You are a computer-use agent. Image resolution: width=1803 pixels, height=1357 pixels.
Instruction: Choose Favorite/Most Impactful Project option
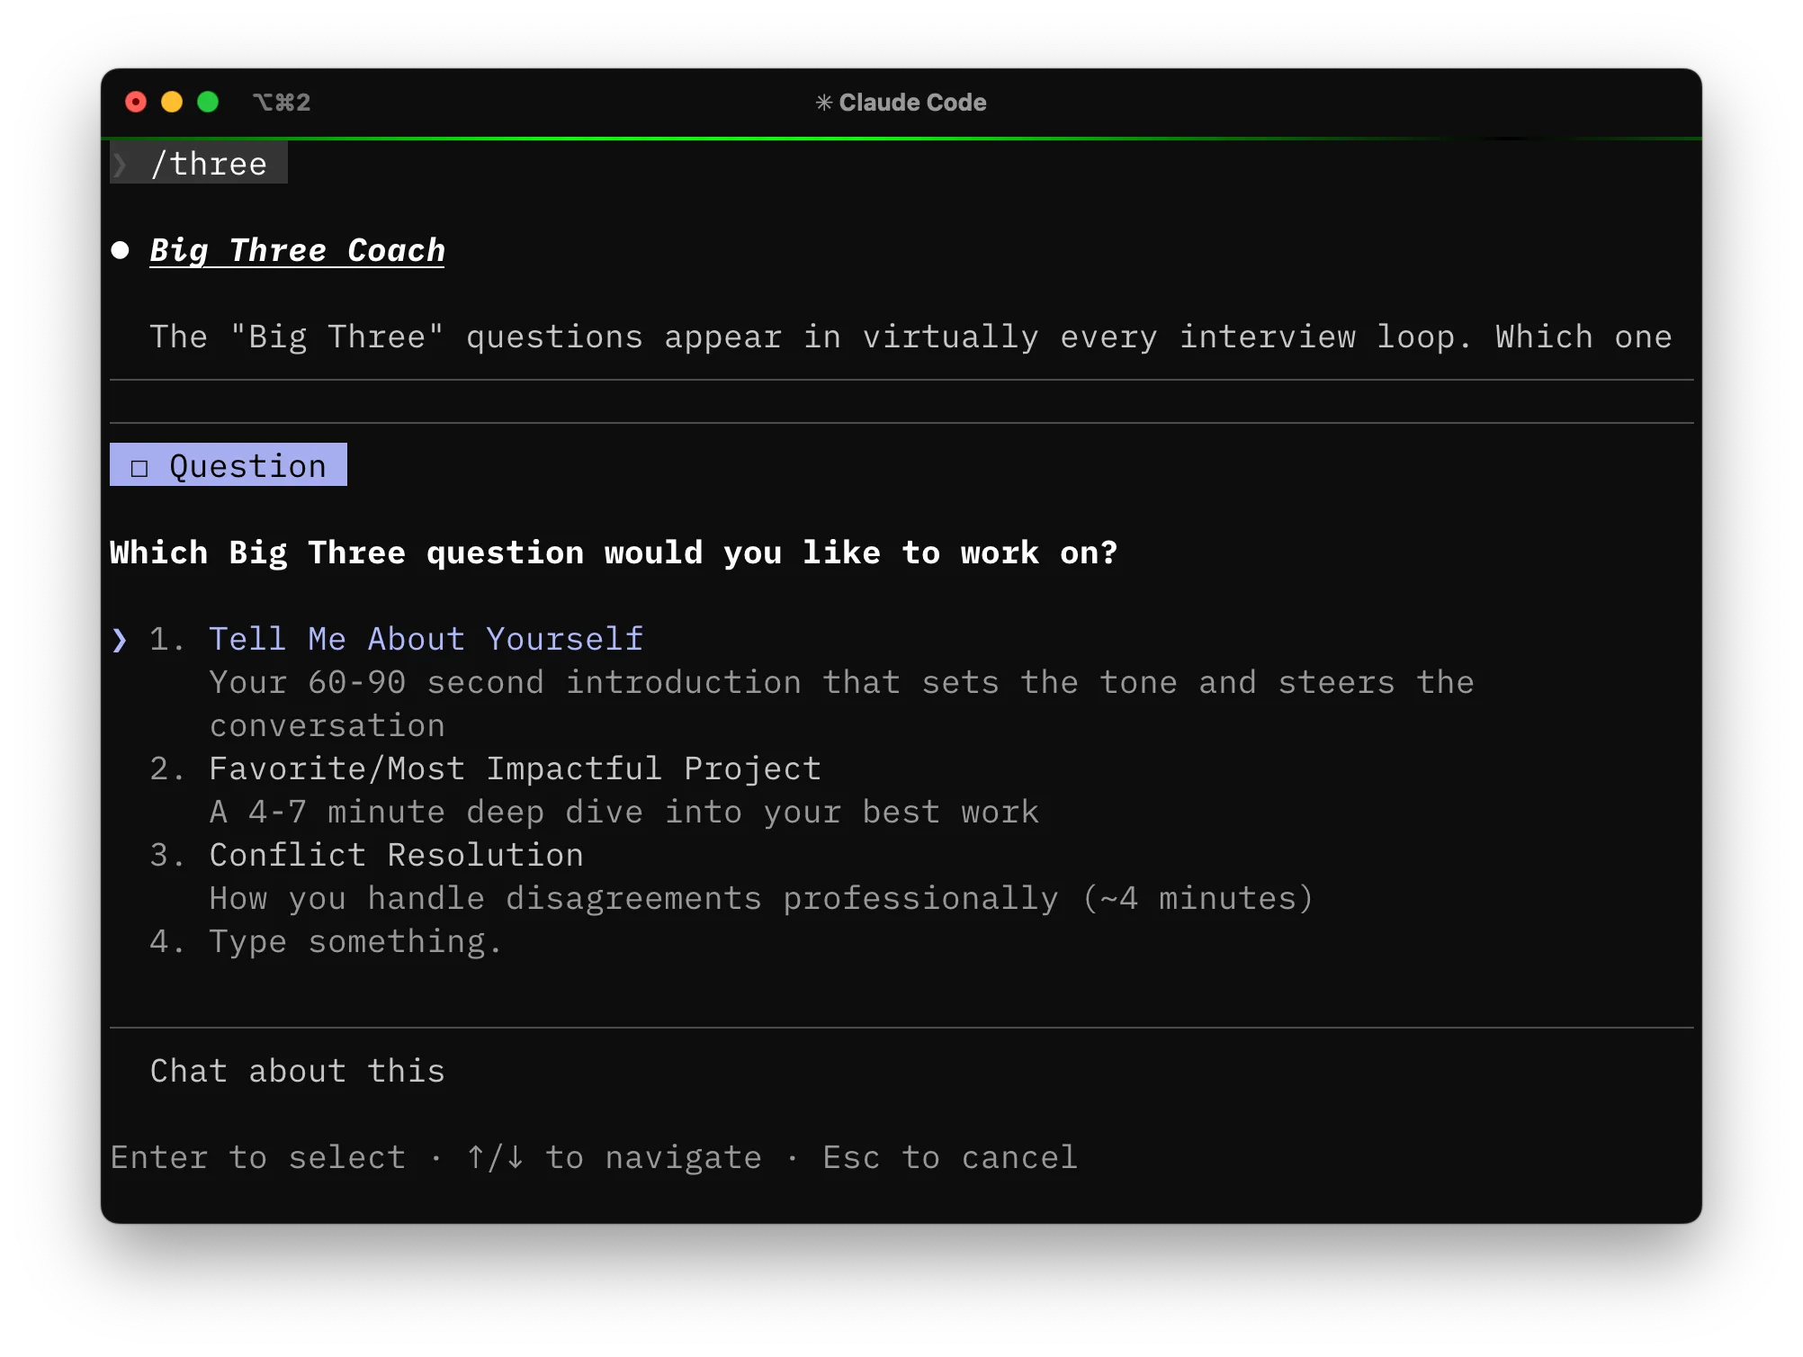coord(514,768)
